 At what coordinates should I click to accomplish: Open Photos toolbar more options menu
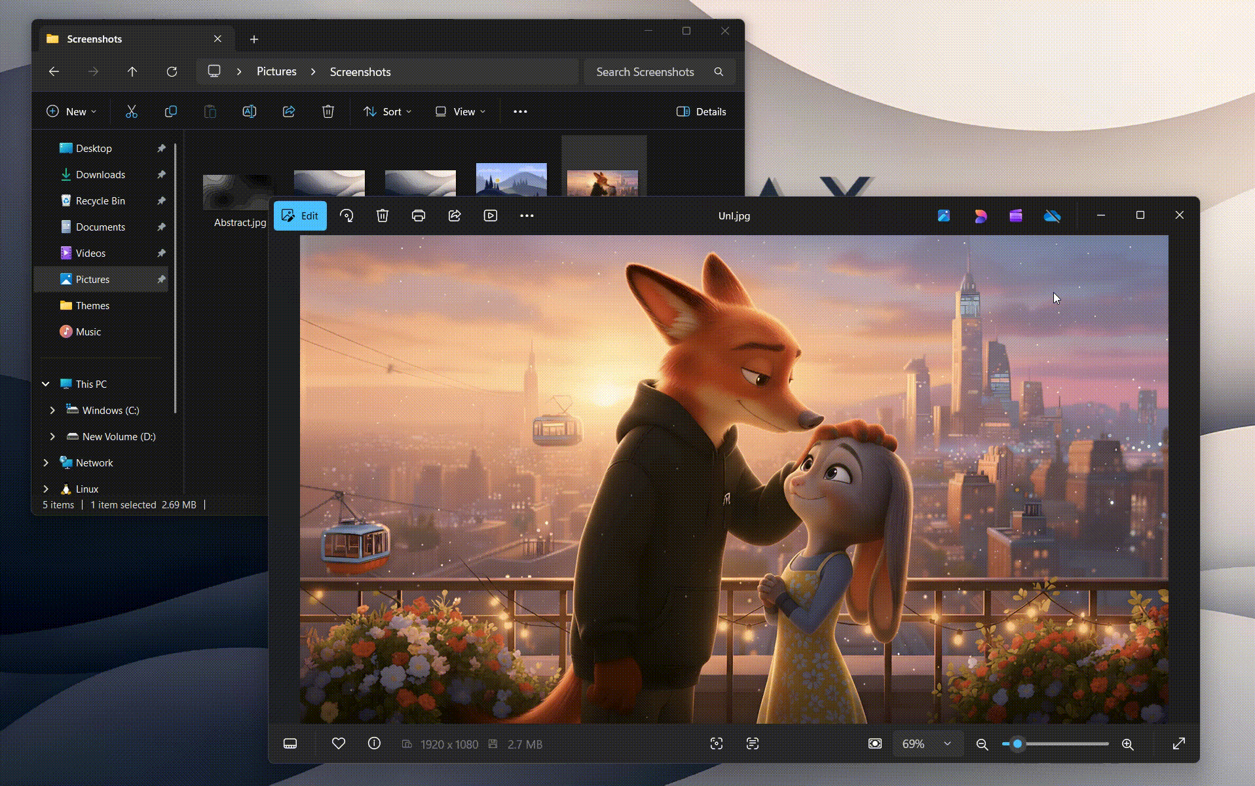point(527,215)
